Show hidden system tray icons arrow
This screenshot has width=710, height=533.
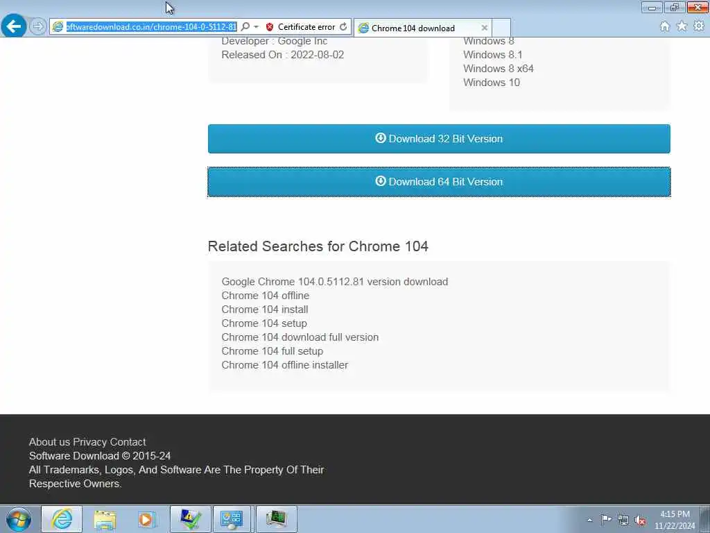[589, 520]
